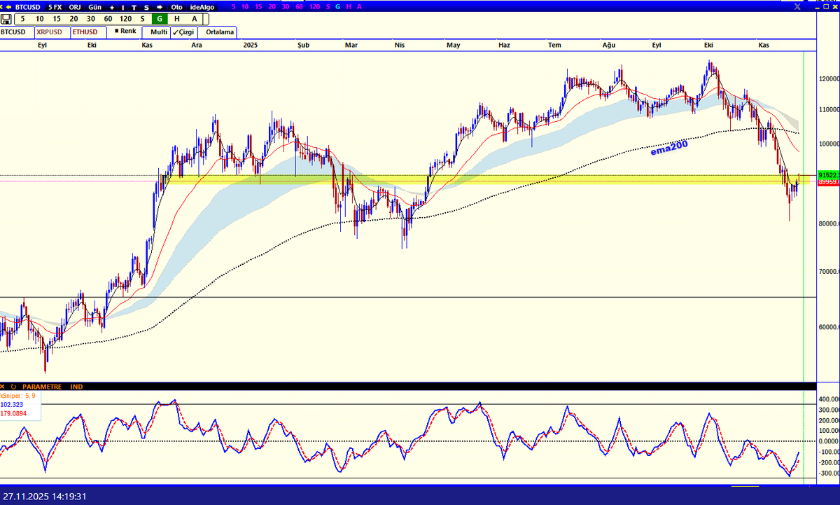The height and width of the screenshot is (505, 840).
Task: Select pink A shortcut in top bar
Action: (359, 6)
